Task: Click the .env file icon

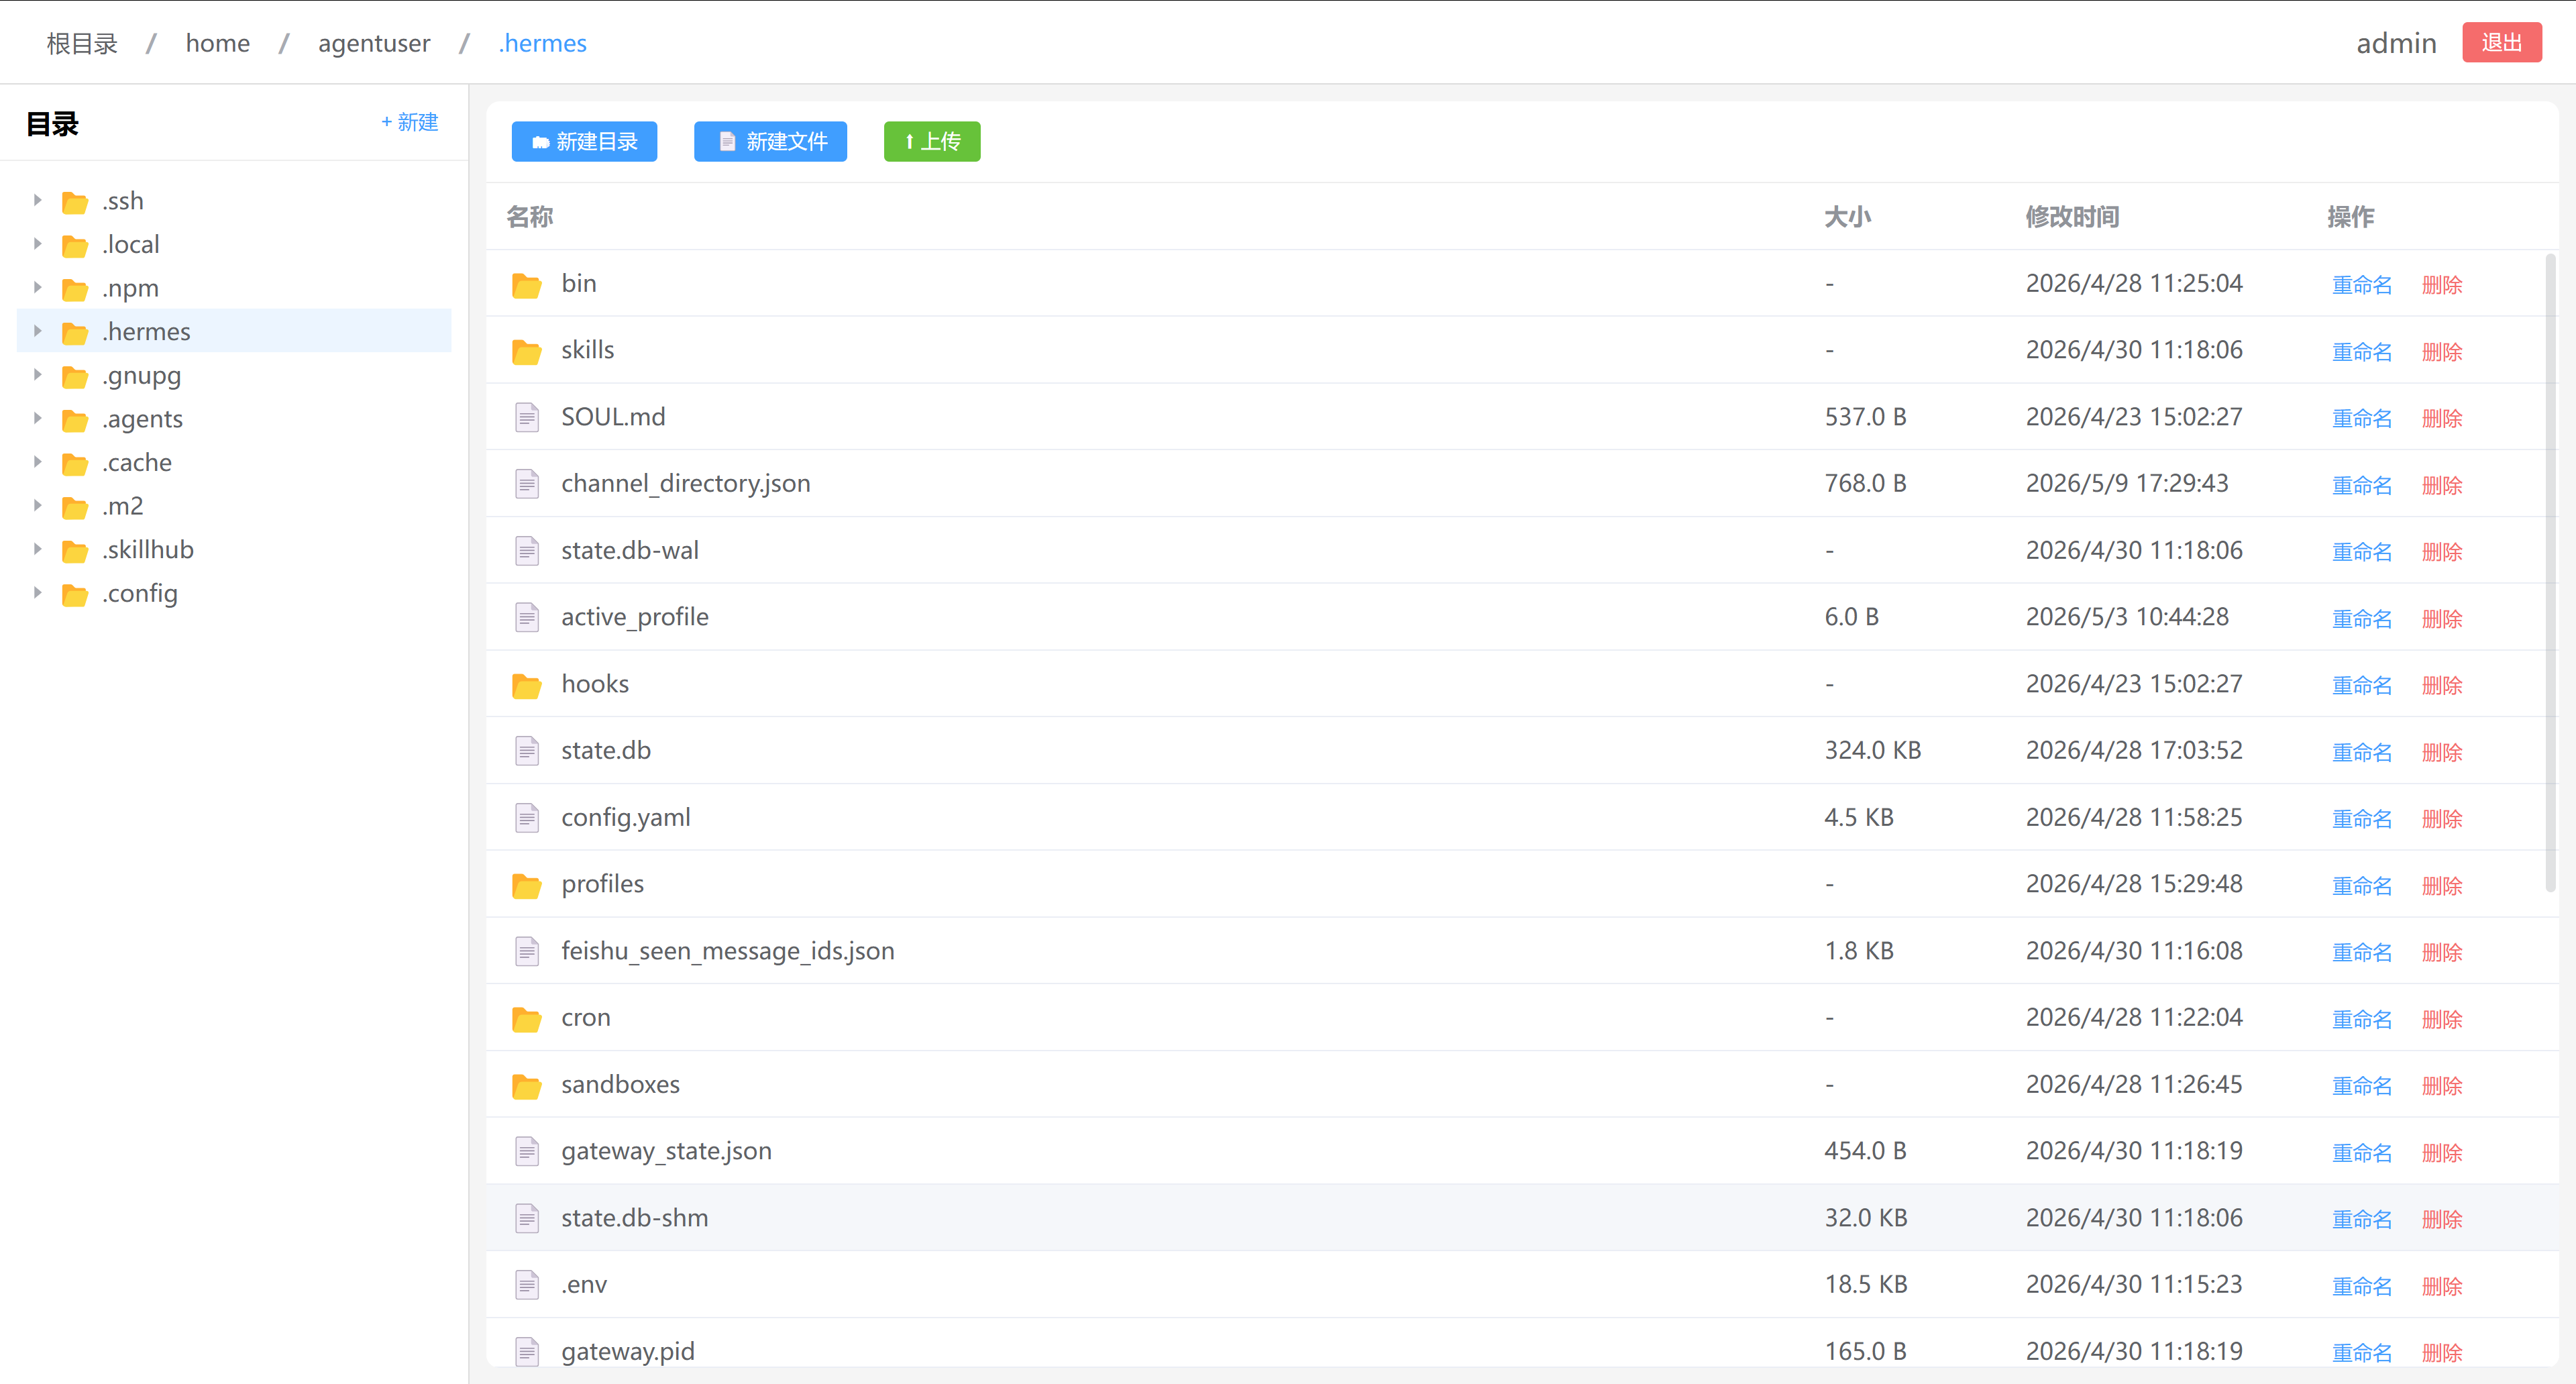Action: point(527,1285)
